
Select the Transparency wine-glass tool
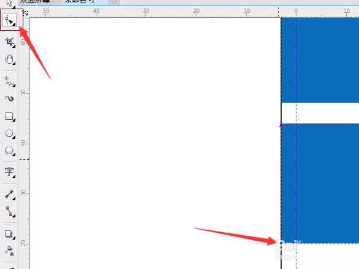[x=10, y=251]
